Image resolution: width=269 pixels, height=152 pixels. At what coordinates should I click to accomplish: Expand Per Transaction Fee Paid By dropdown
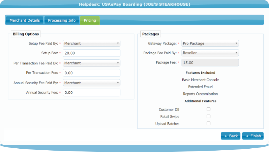point(91,63)
